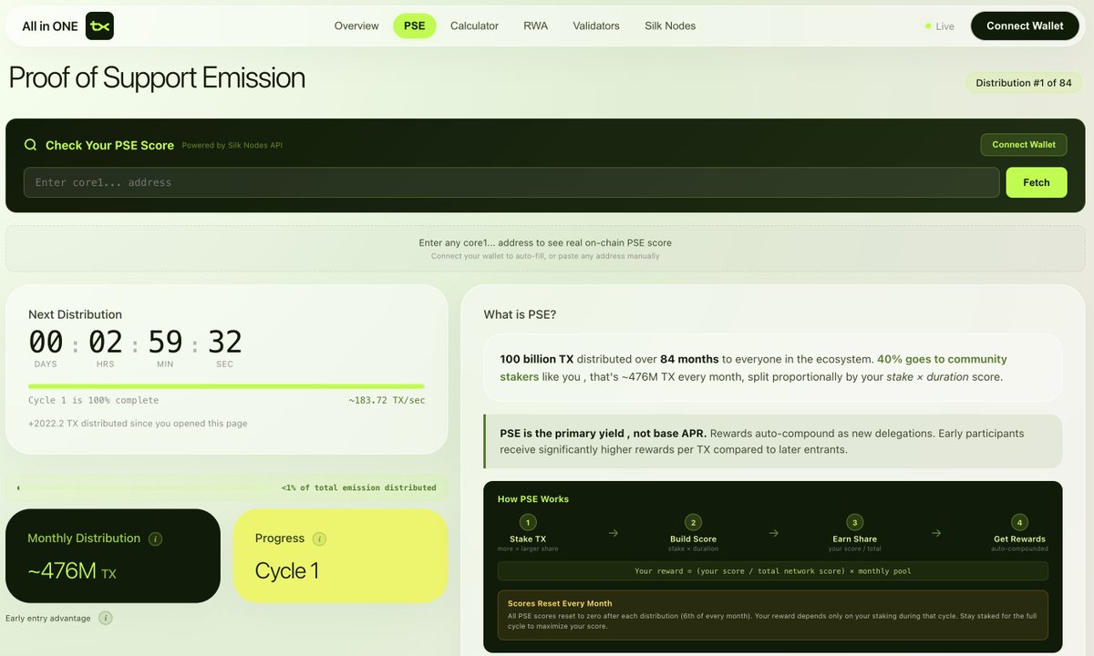Viewport: 1094px width, 656px height.
Task: Click the All in ONE brand text
Action: click(50, 26)
